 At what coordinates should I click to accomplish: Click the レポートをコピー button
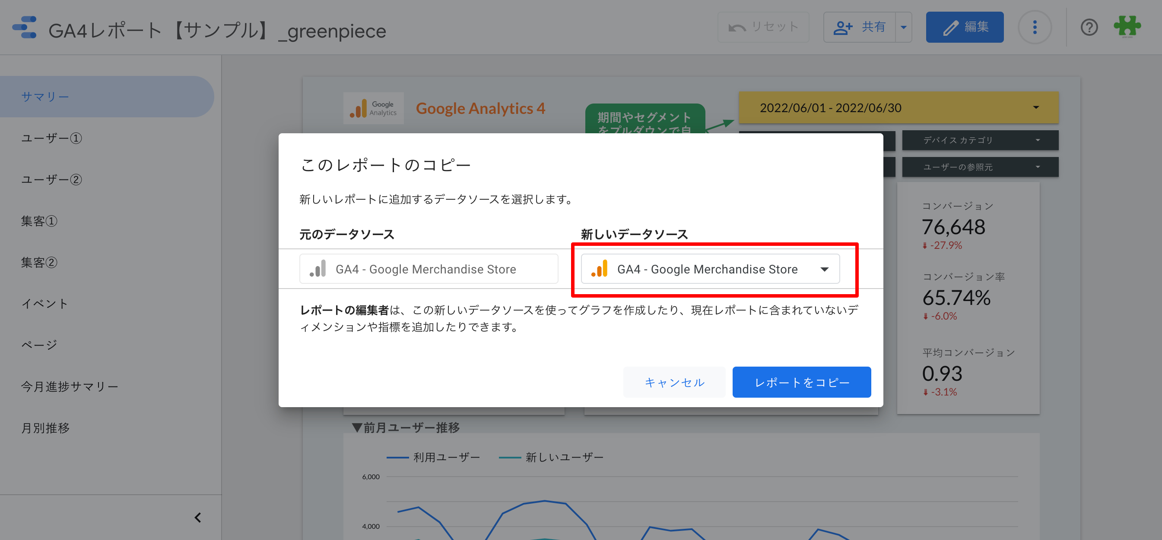(x=802, y=383)
